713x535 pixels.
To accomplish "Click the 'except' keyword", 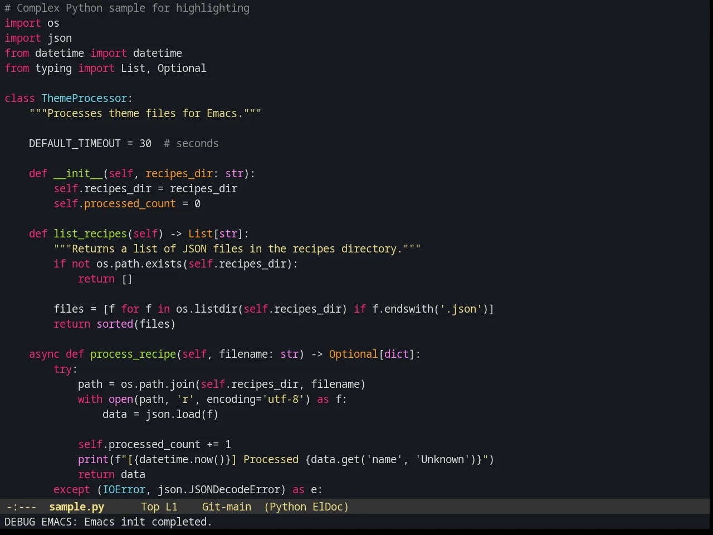I will (71, 489).
